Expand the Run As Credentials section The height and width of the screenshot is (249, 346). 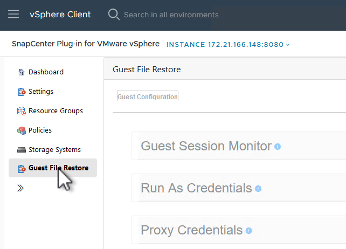[197, 188]
